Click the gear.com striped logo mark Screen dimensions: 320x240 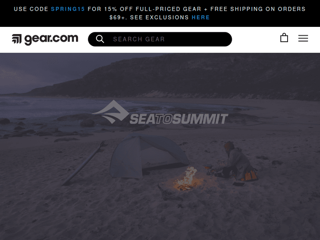pos(17,39)
